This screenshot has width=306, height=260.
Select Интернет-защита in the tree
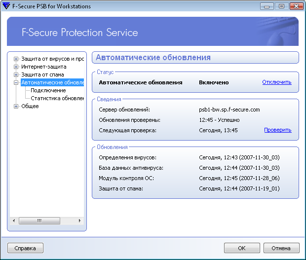44,67
